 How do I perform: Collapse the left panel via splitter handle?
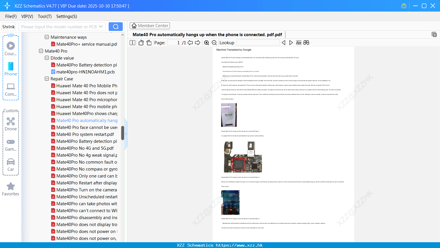126,134
